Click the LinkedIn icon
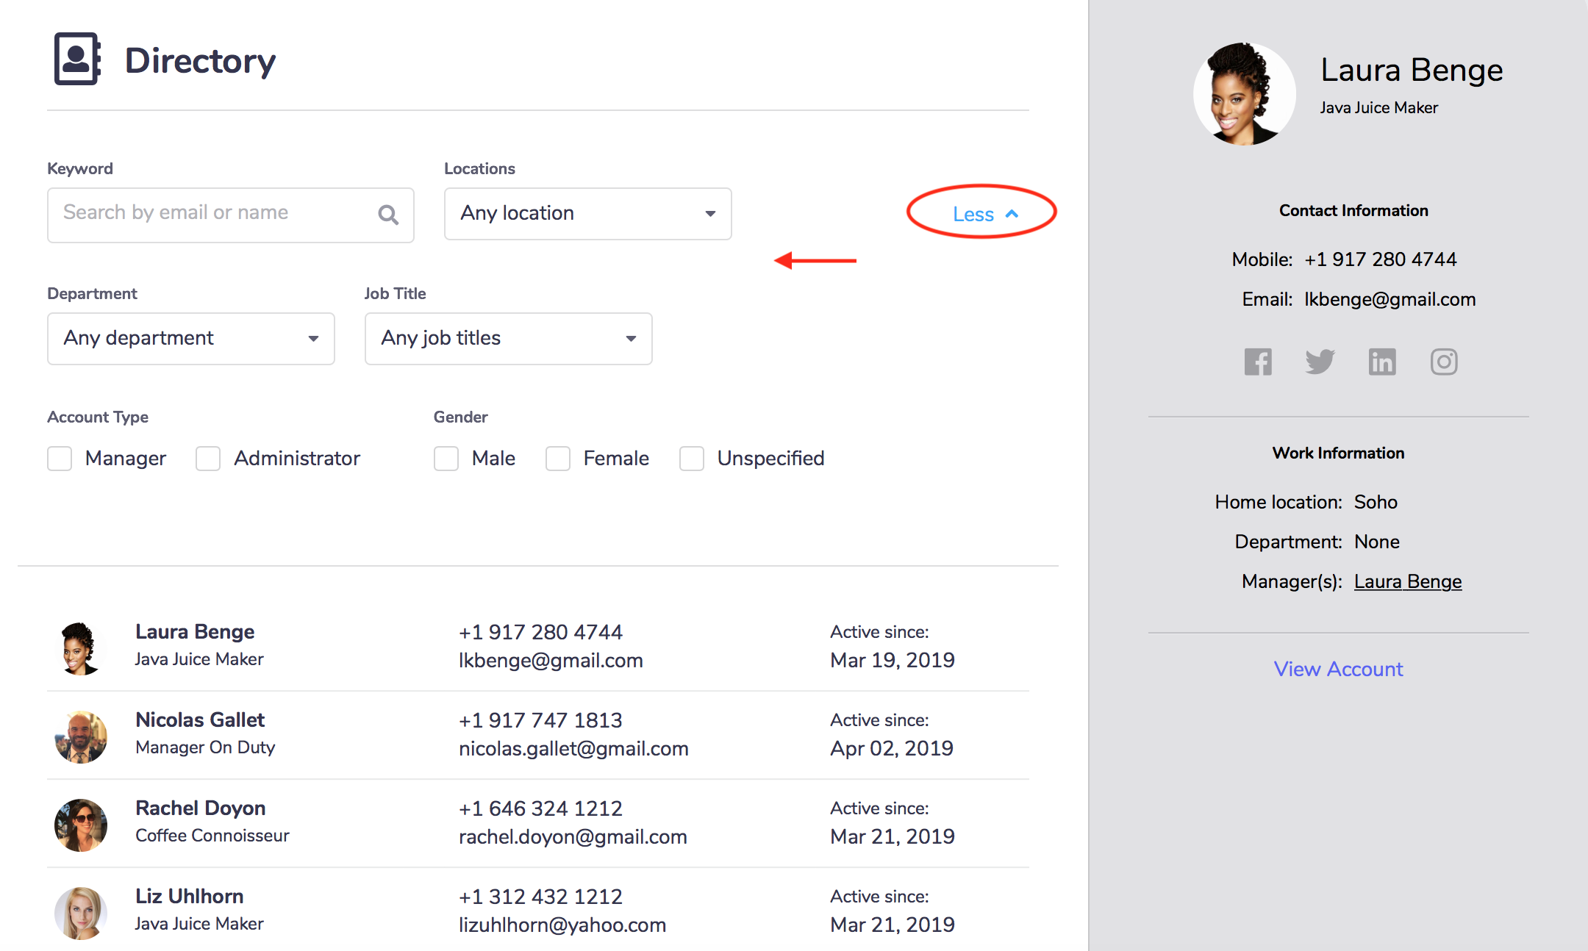 (x=1382, y=362)
